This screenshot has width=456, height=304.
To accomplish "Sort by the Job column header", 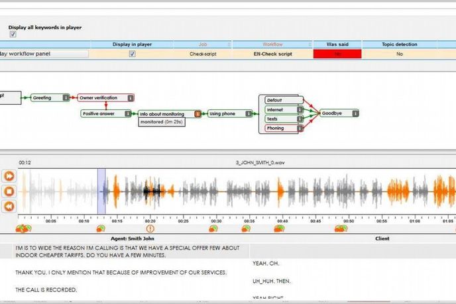I will 203,44.
